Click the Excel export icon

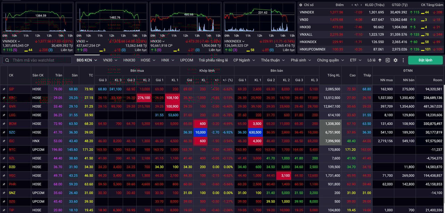pos(388,60)
